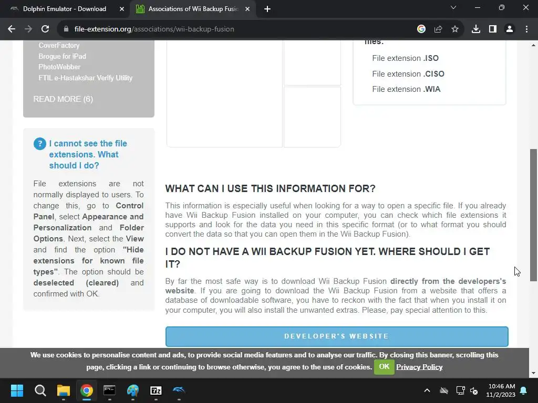Expand the tab search dropdown
The image size is (538, 403).
pyautogui.click(x=453, y=7)
